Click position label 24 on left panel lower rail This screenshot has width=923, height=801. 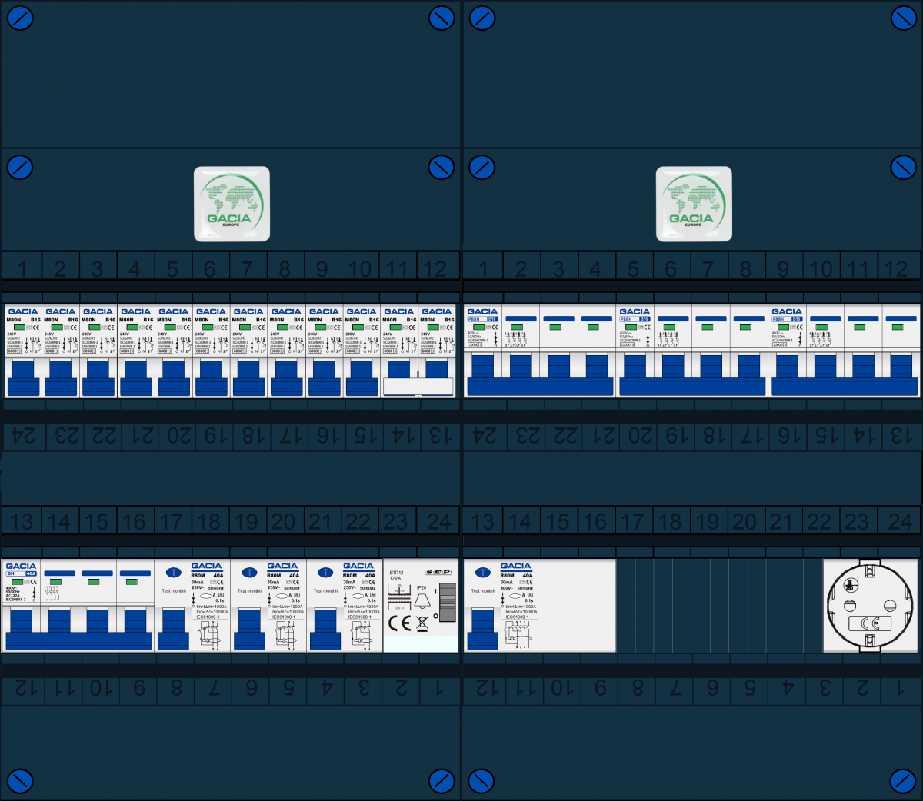(x=439, y=522)
